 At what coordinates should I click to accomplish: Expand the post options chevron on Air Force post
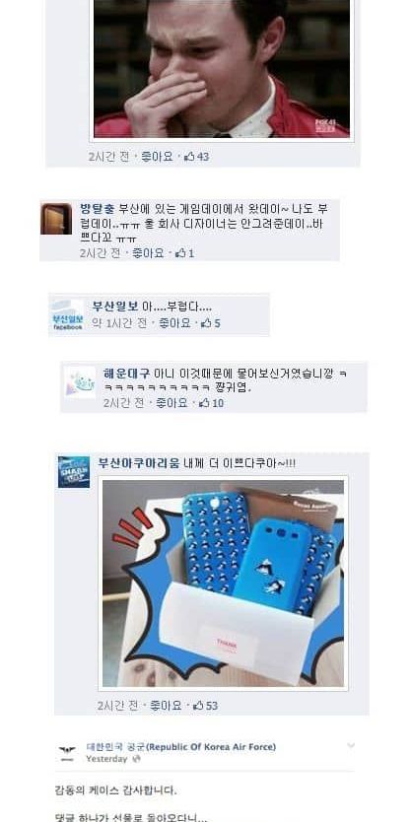click(351, 746)
